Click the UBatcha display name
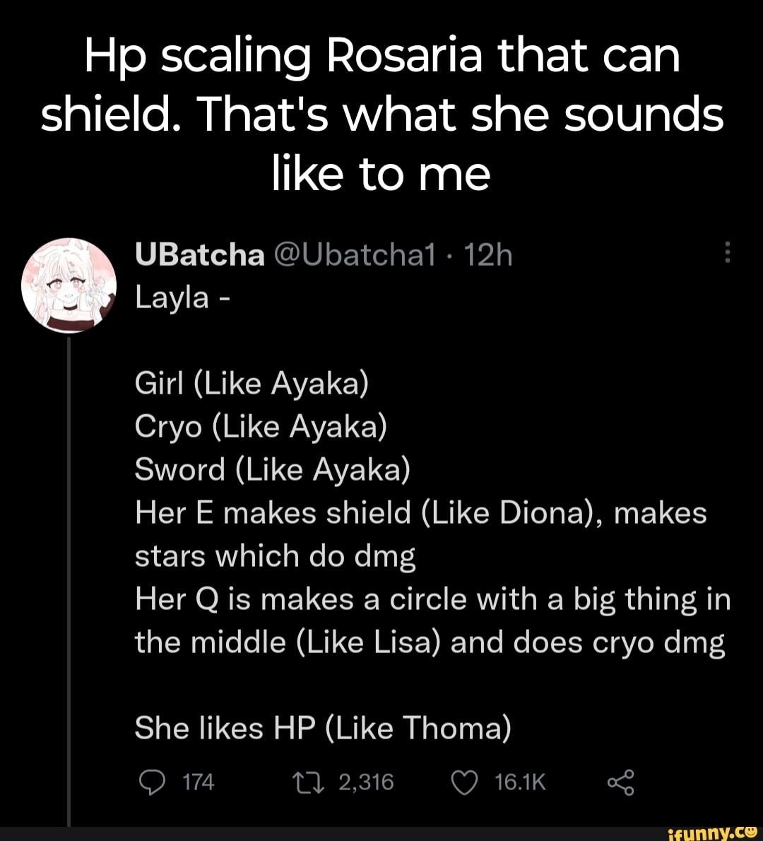 pos(199,254)
